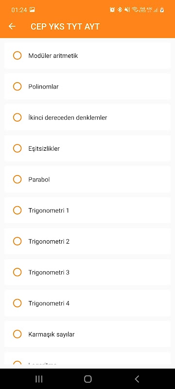Select Karmaşık sayılar radio button
The width and height of the screenshot is (175, 389).
[x=17, y=334]
